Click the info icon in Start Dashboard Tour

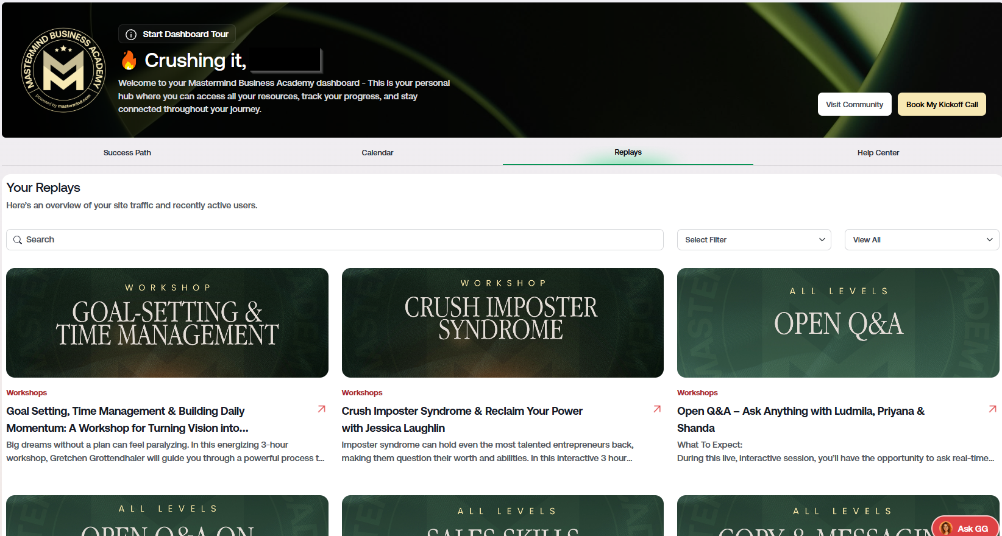130,35
